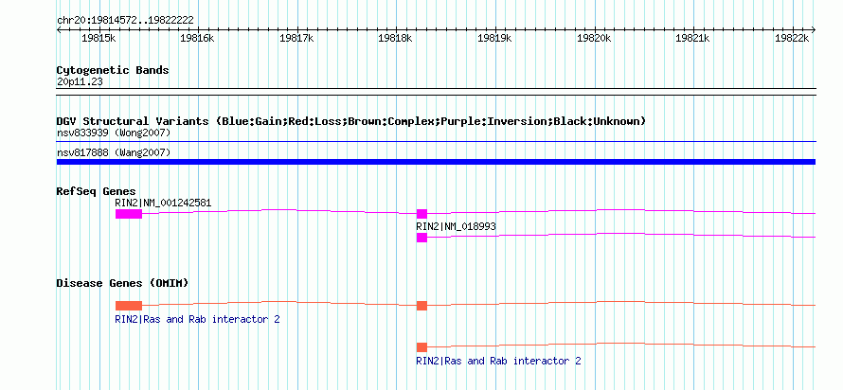Select the nsv833939 thin blue variant line
The height and width of the screenshot is (390, 843).
click(436, 142)
